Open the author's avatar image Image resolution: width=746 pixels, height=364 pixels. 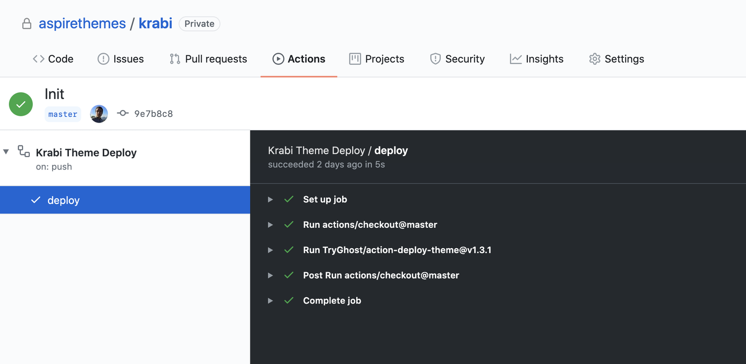[x=99, y=113]
